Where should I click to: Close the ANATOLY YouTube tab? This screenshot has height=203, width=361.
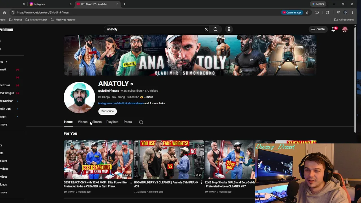click(117, 4)
